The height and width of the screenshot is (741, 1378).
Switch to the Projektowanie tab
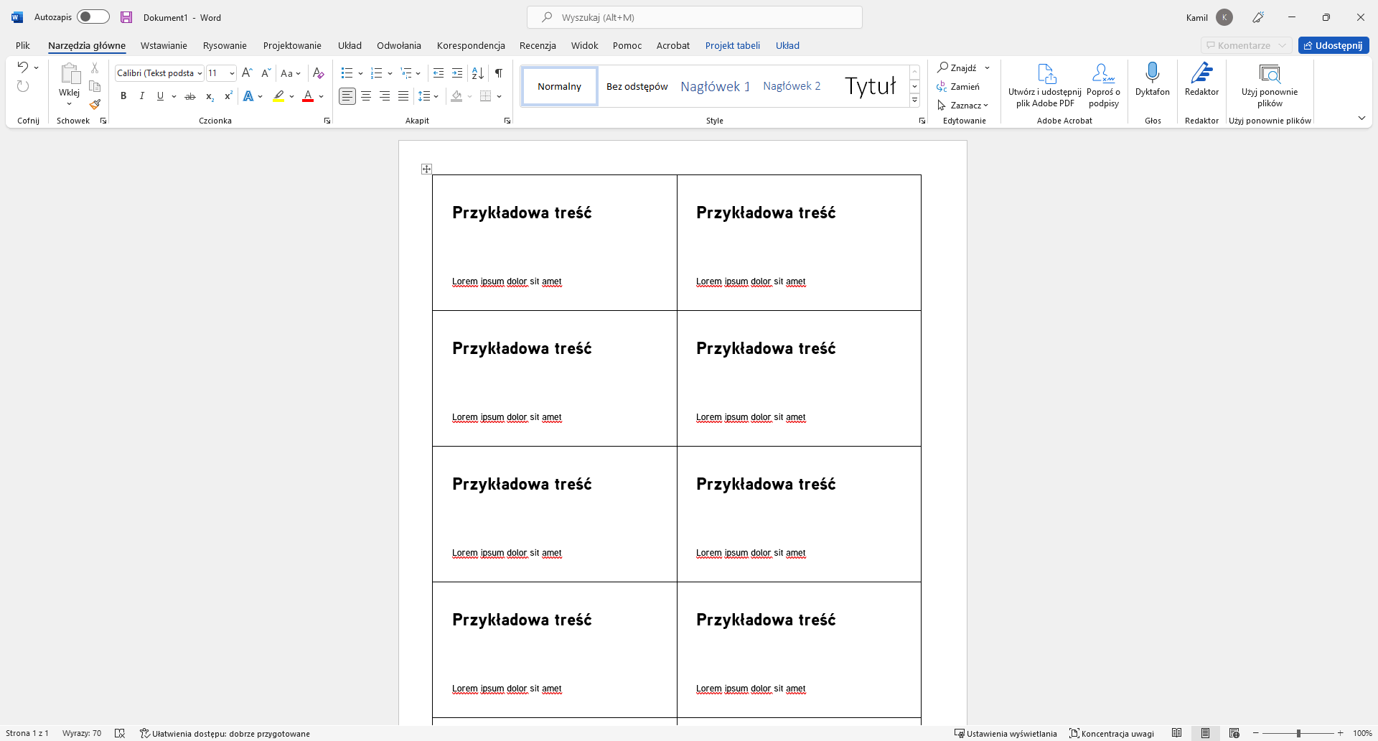[292, 45]
